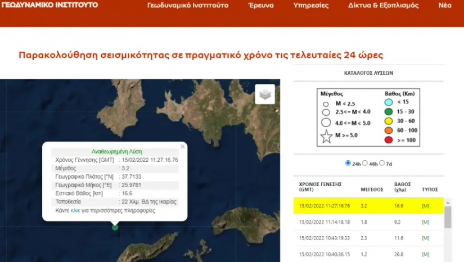Click the [M] type icon for 10:43:19 event
464x262 pixels.
(425, 238)
